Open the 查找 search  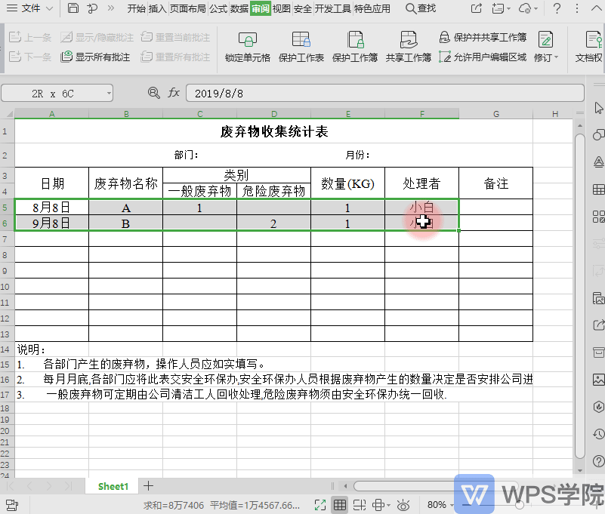coord(421,8)
